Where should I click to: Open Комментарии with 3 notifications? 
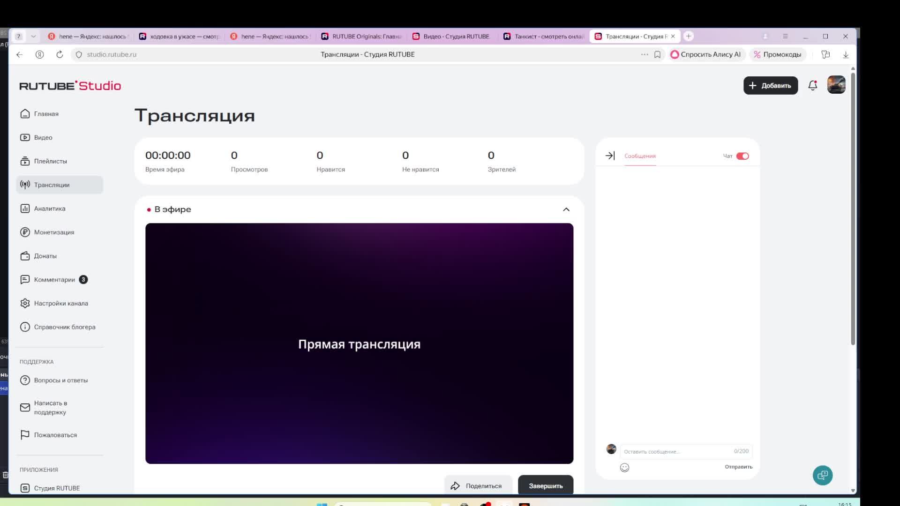click(54, 279)
